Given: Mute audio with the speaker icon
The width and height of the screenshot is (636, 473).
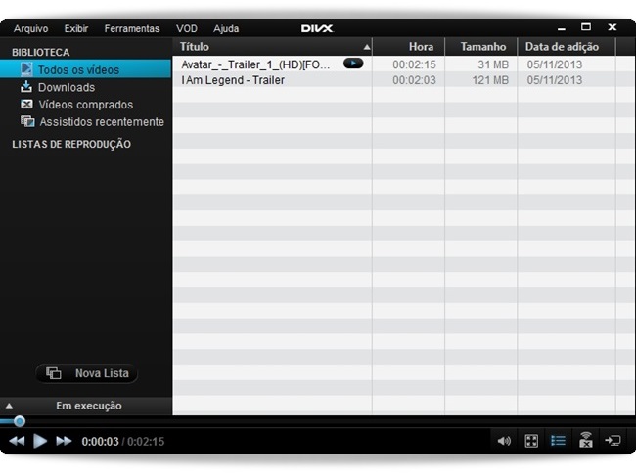Looking at the screenshot, I should coord(504,441).
